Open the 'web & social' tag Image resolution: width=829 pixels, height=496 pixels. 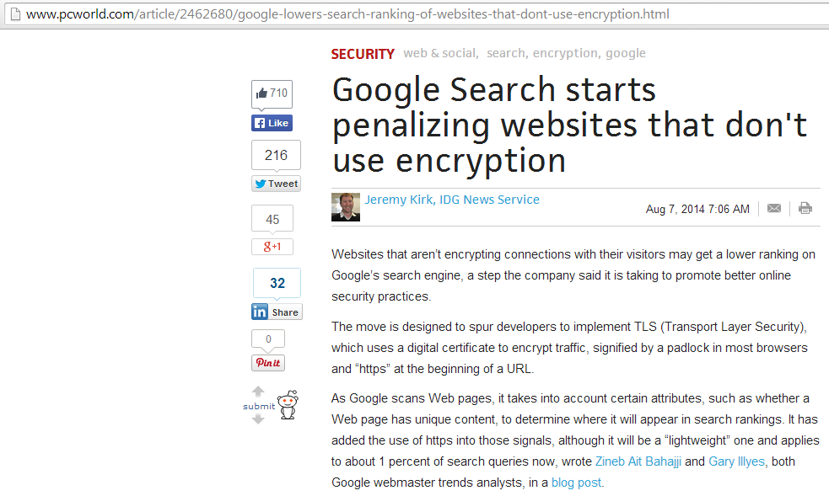point(441,53)
